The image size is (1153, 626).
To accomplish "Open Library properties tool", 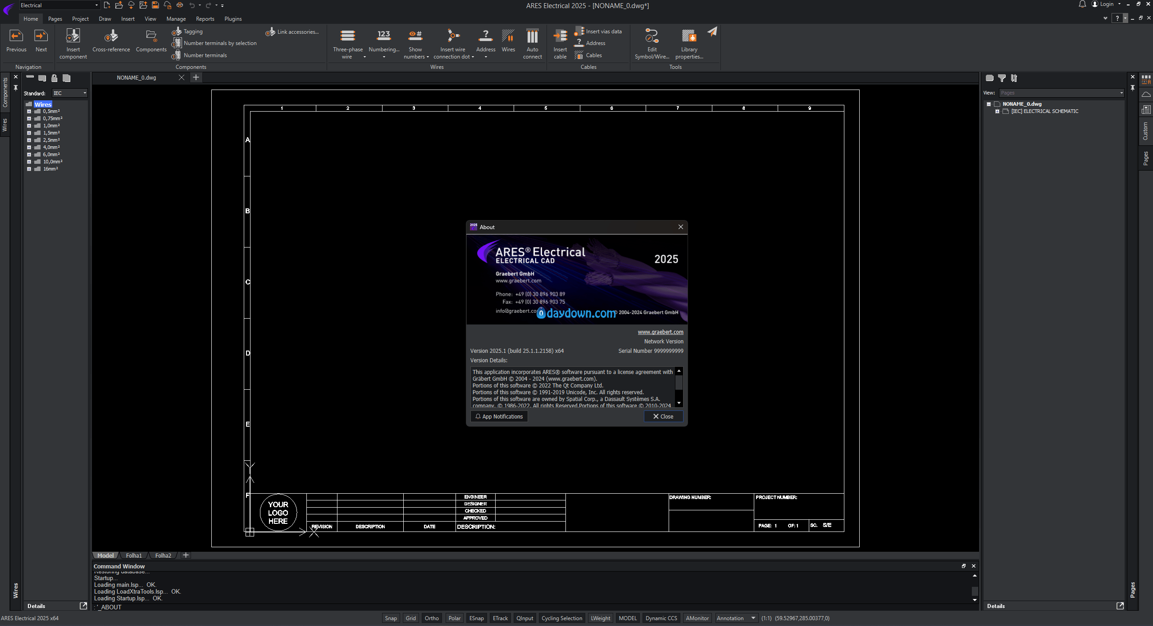I will pyautogui.click(x=689, y=43).
